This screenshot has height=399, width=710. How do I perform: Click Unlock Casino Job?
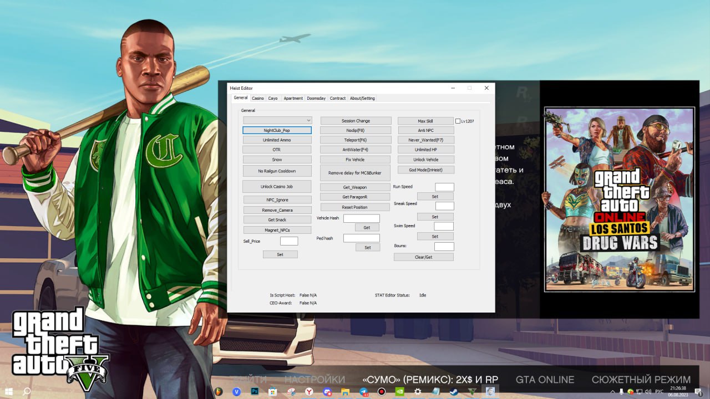tap(277, 187)
